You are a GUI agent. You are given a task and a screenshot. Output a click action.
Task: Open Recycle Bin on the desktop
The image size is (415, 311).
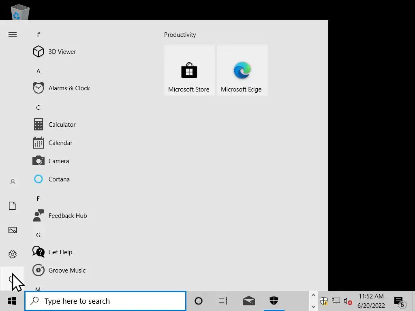point(20,12)
